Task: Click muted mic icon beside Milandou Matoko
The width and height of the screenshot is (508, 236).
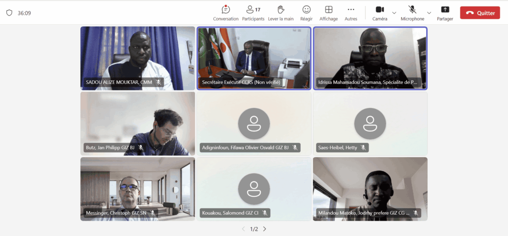Action: 415,213
